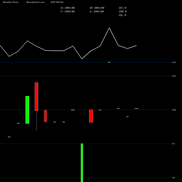Click the 1025 price axis label

point(174,76)
